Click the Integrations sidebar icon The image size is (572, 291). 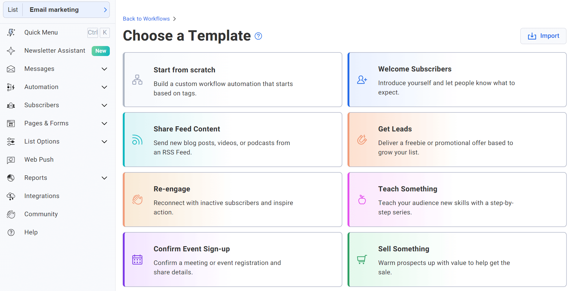click(x=11, y=196)
